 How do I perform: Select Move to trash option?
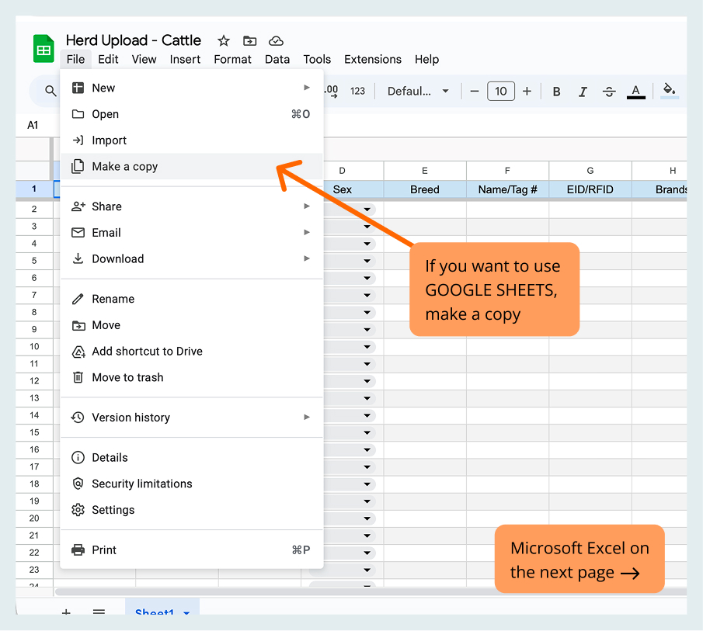point(127,377)
